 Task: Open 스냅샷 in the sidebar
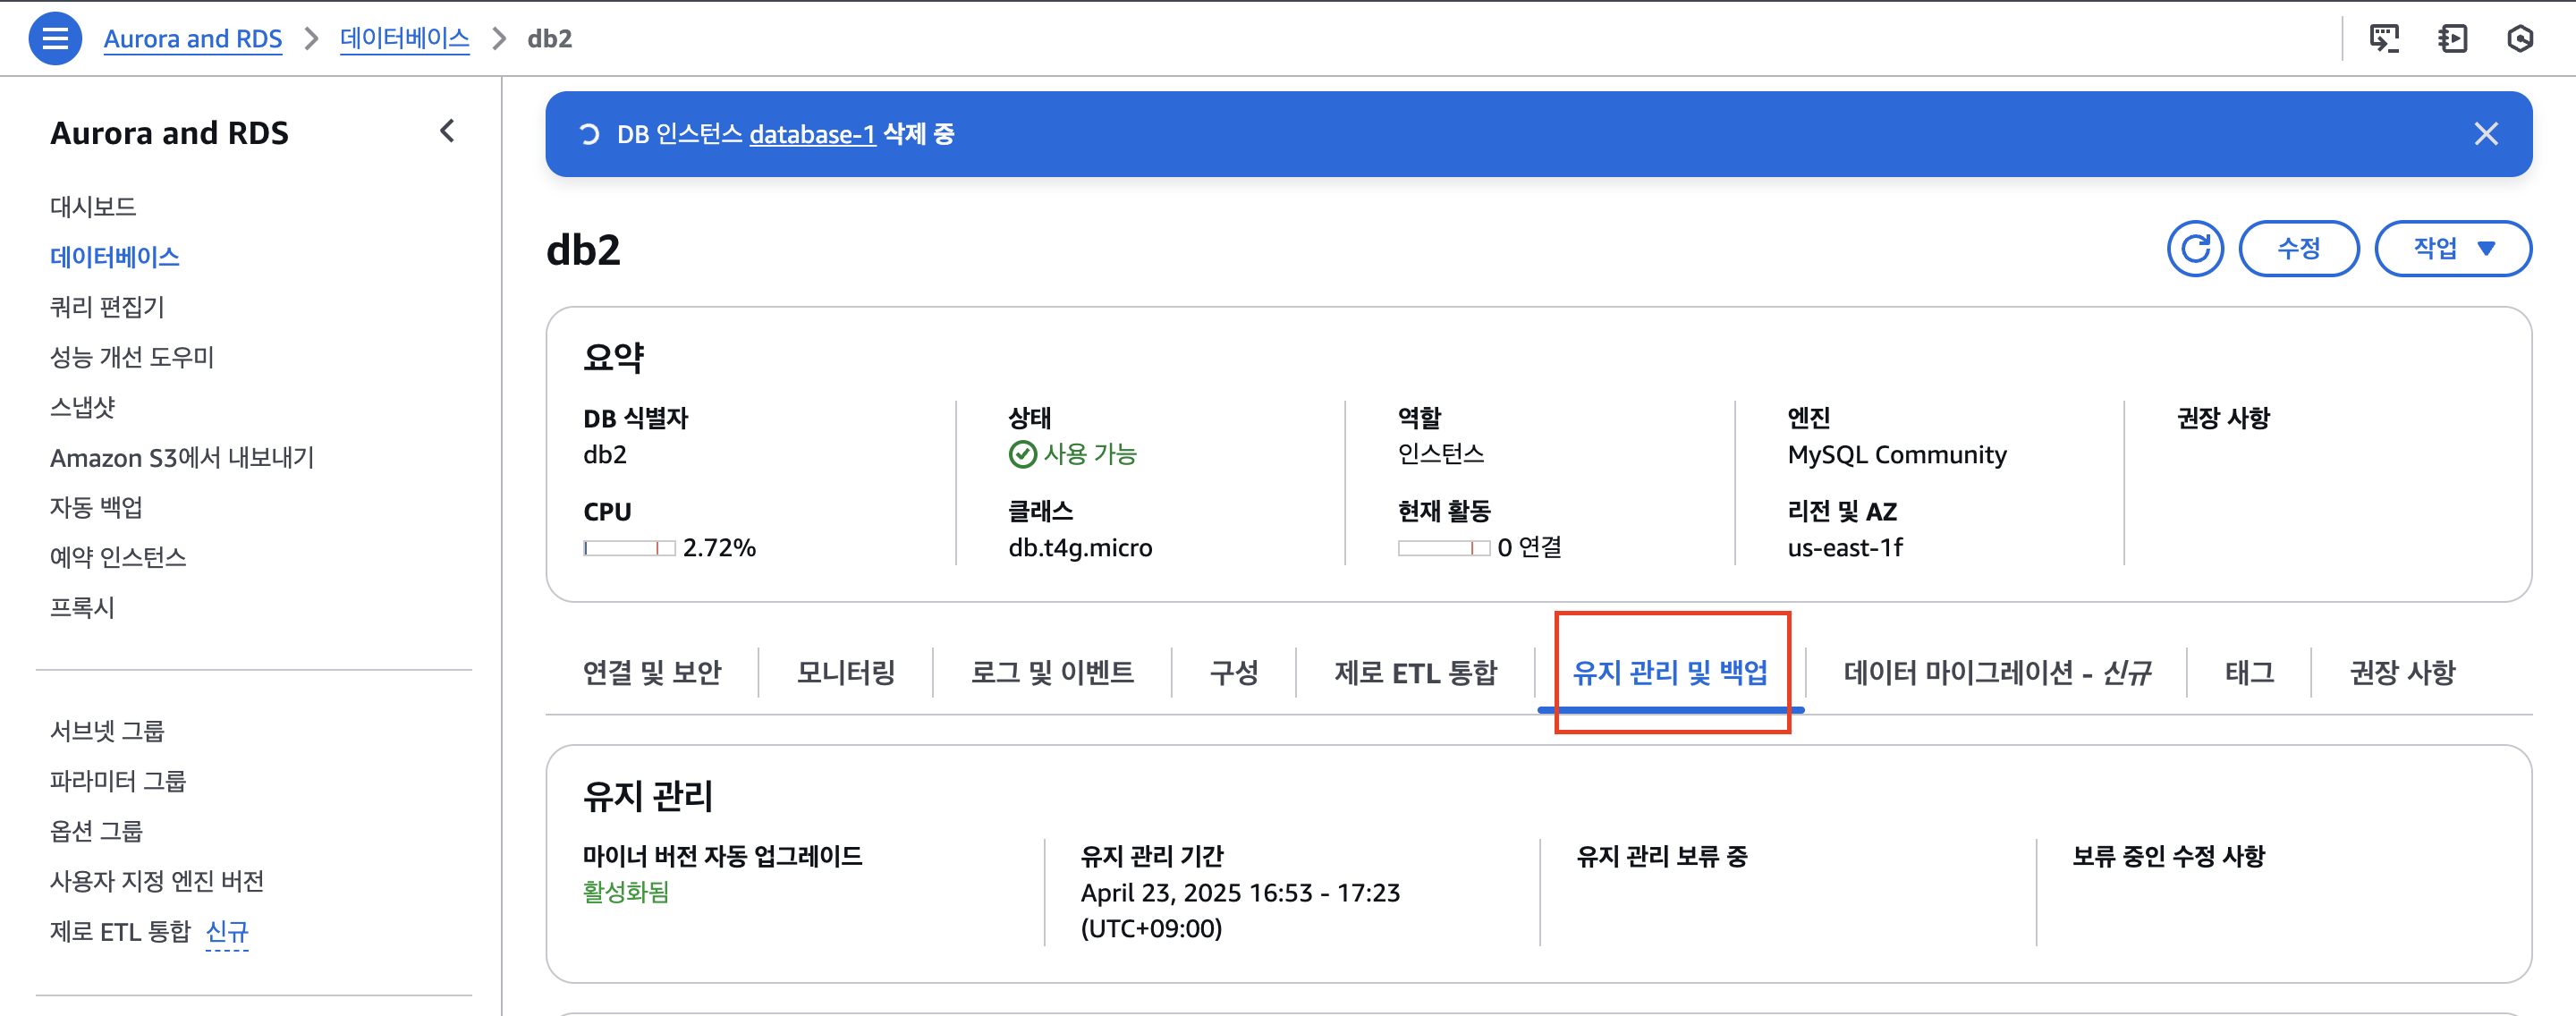click(83, 407)
